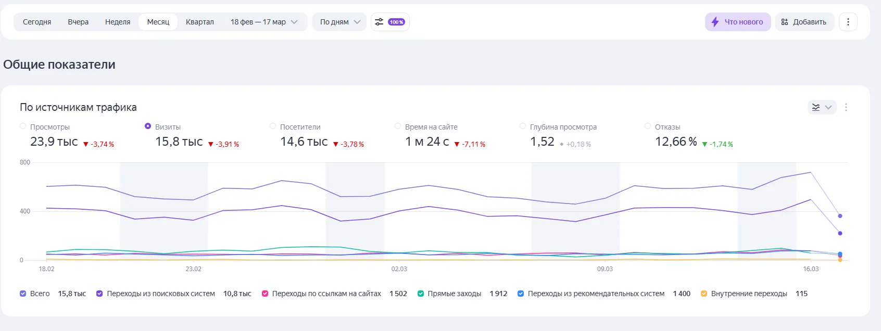Uncheck the Всего series checkbox
Viewport: 881px width, 331px height.
tap(23, 294)
